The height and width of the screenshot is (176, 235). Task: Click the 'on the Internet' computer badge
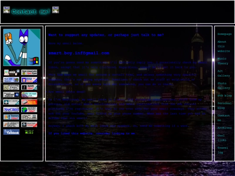pyautogui.click(x=29, y=117)
